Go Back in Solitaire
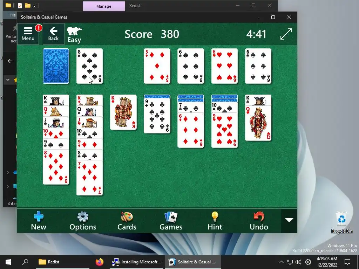The width and height of the screenshot is (359, 269). tap(53, 34)
